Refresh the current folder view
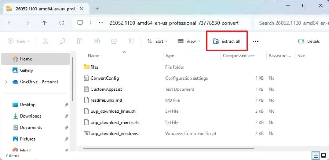This screenshot has width=329, height=160. 62,23
